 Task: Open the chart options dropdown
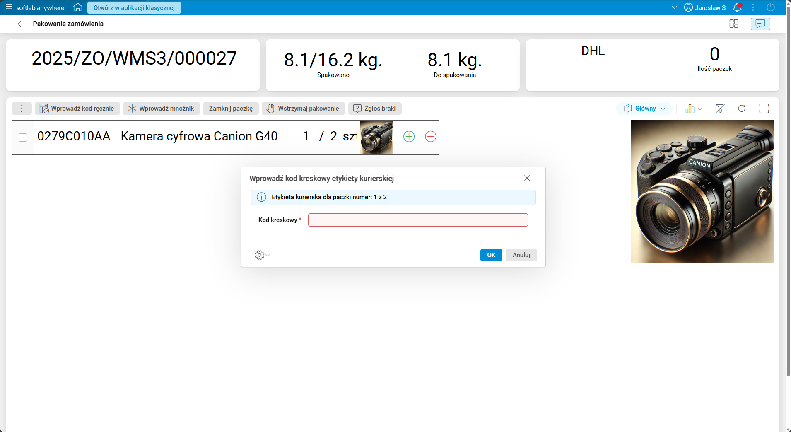[x=694, y=109]
